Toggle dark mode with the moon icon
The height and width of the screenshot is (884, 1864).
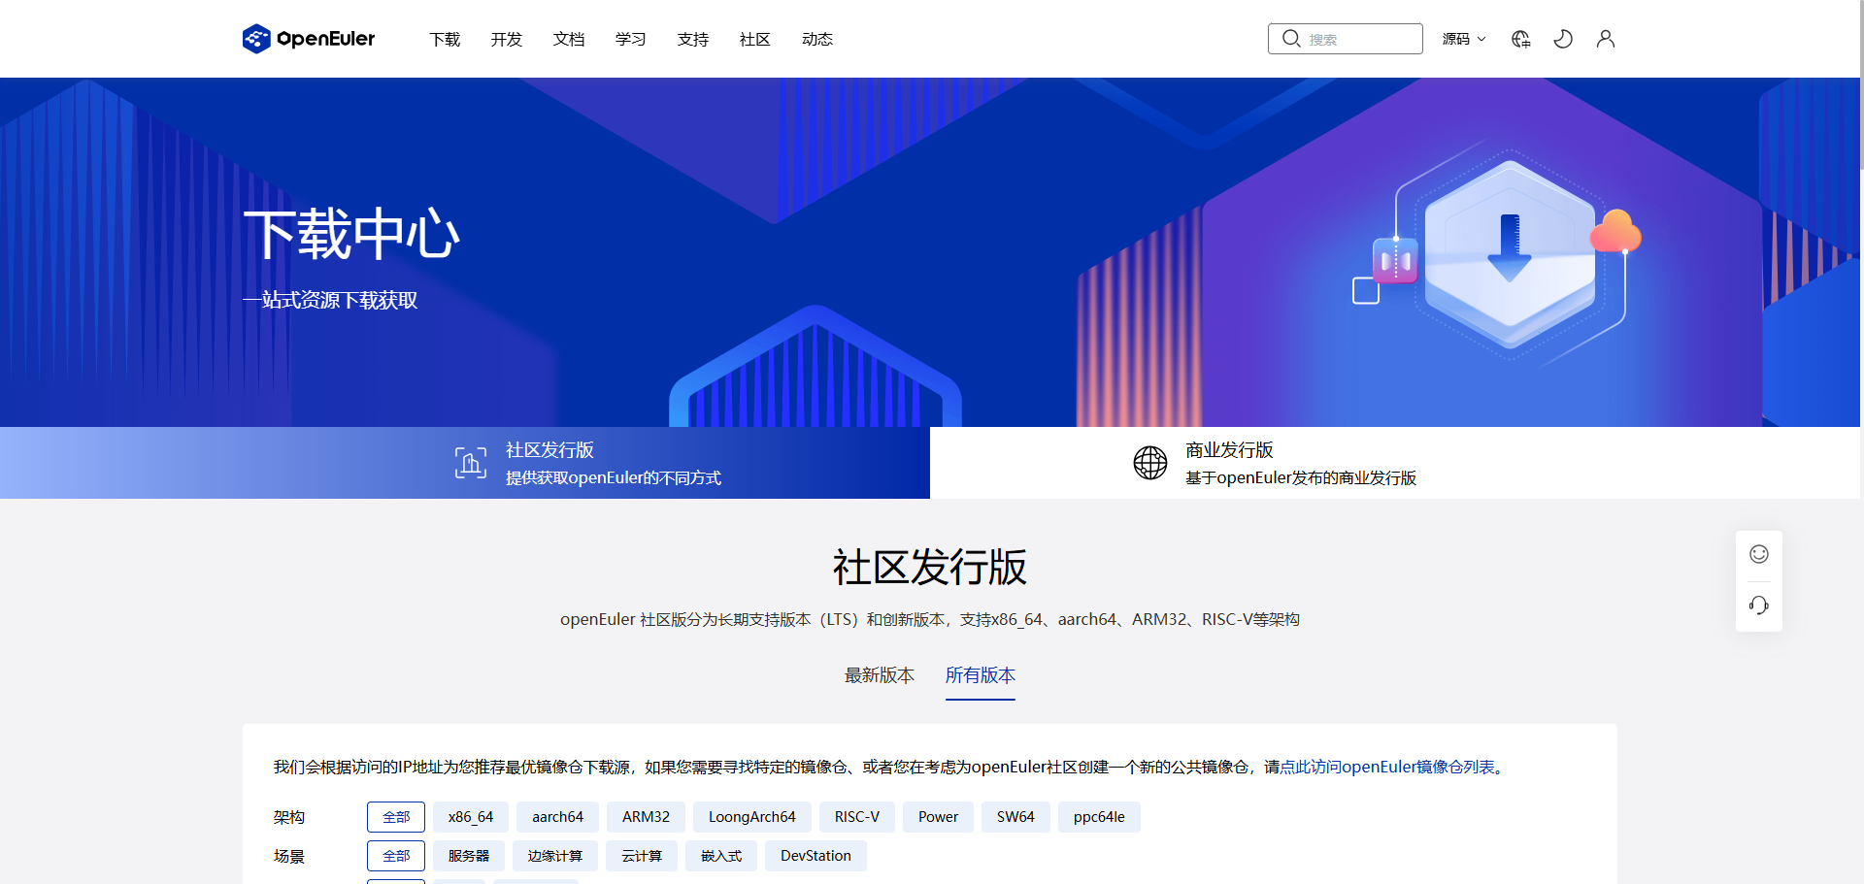(x=1562, y=39)
